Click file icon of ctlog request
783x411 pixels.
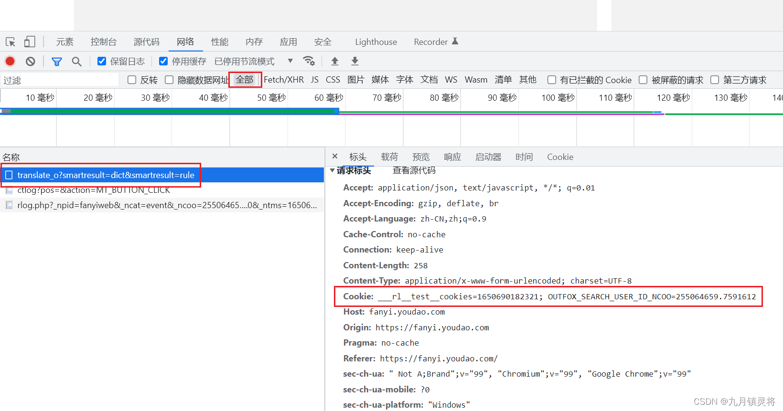pyautogui.click(x=9, y=190)
